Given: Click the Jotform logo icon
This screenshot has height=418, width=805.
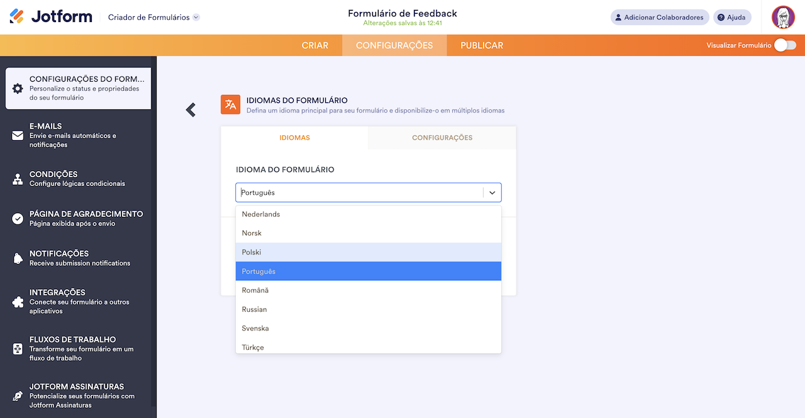Looking at the screenshot, I should [18, 17].
